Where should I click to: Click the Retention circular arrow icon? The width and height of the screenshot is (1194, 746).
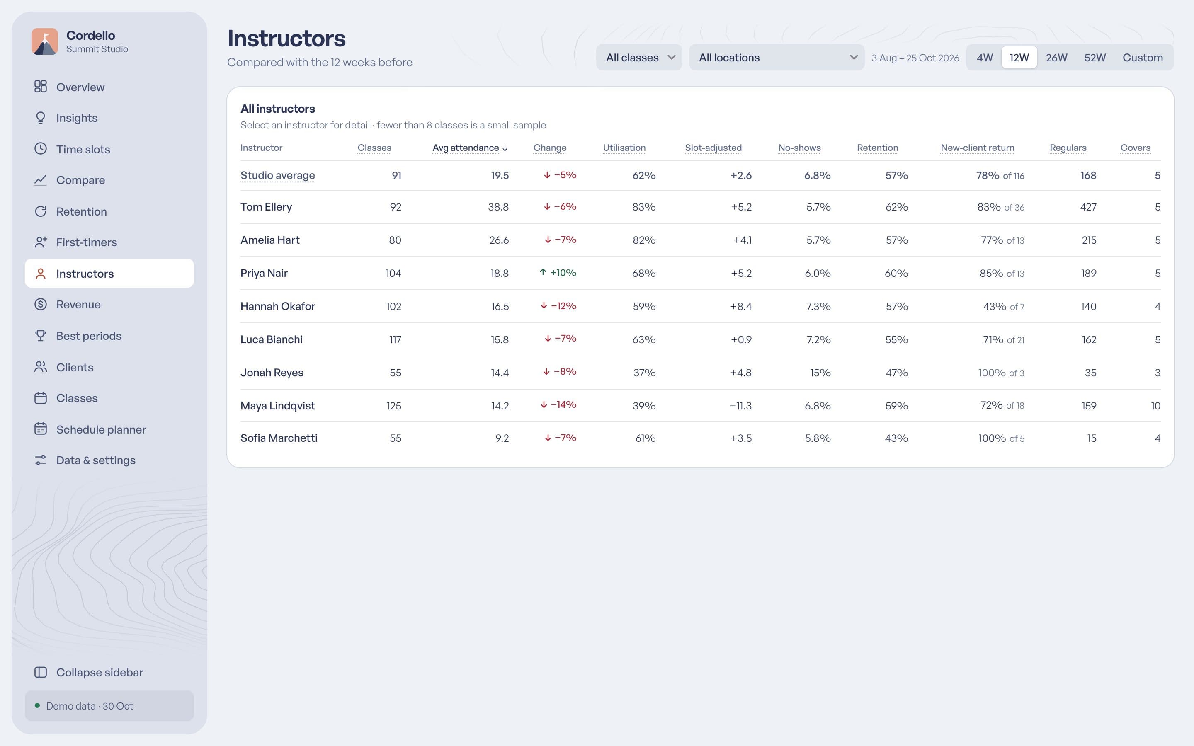41,211
